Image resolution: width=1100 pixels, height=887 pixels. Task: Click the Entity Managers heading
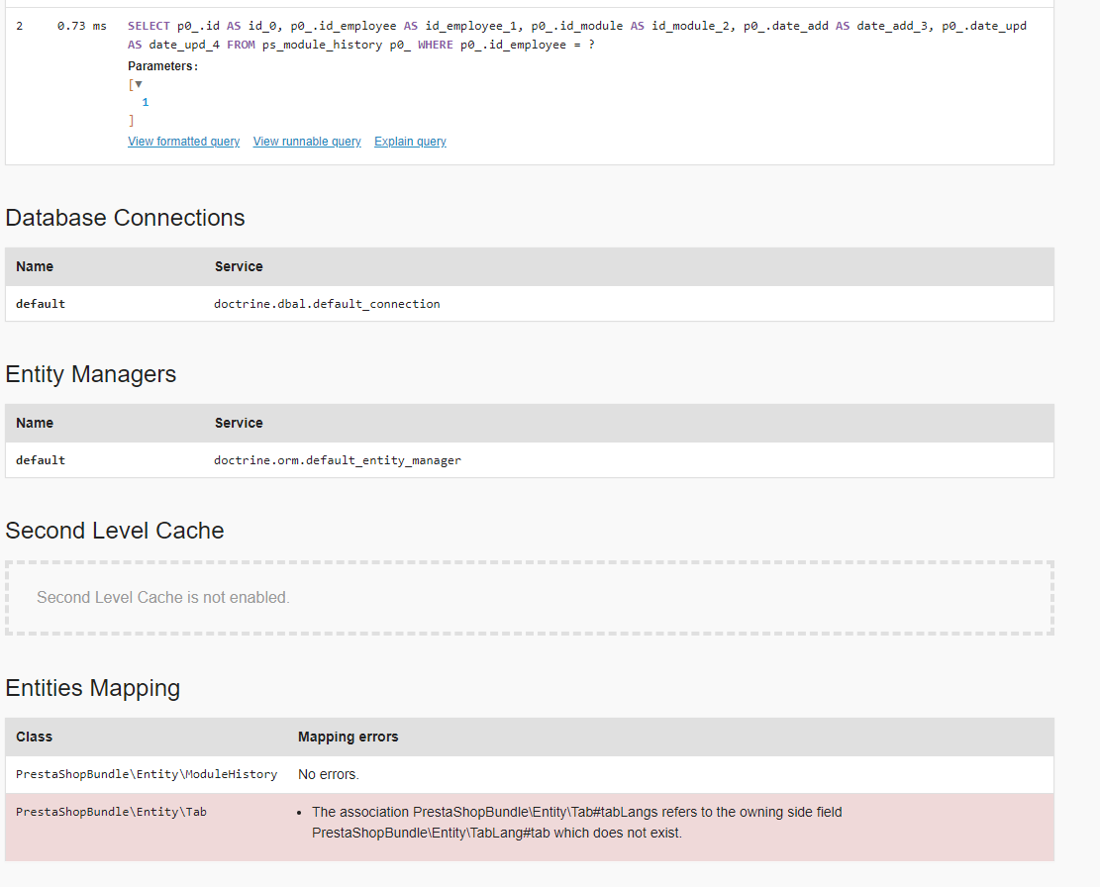click(x=91, y=374)
